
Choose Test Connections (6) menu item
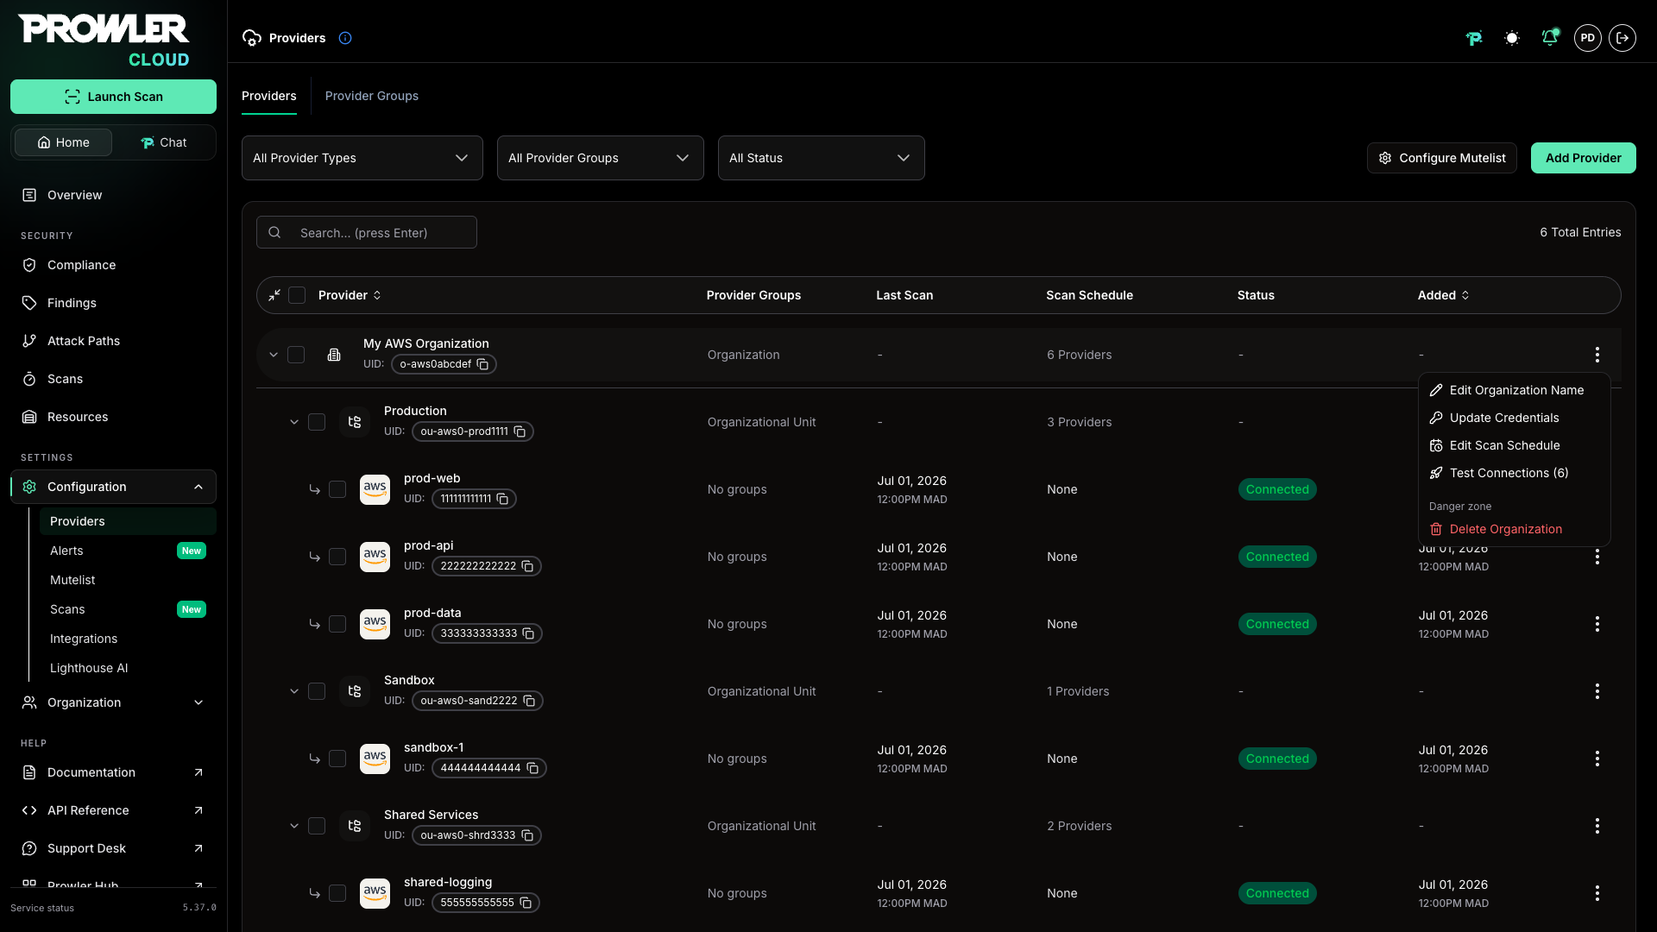pos(1515,473)
